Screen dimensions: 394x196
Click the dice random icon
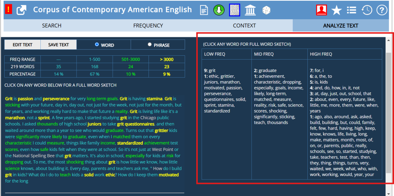[x=266, y=10]
